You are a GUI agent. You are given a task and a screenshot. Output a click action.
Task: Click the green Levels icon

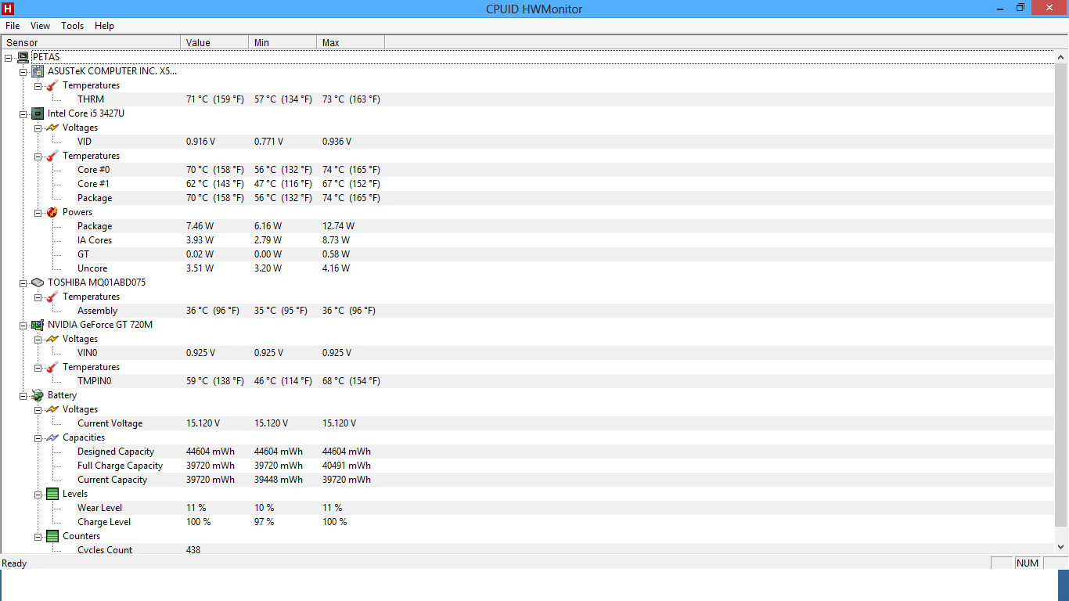52,494
